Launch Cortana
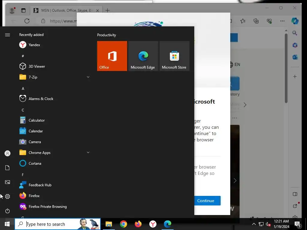This screenshot has height=230, width=307. [54, 163]
